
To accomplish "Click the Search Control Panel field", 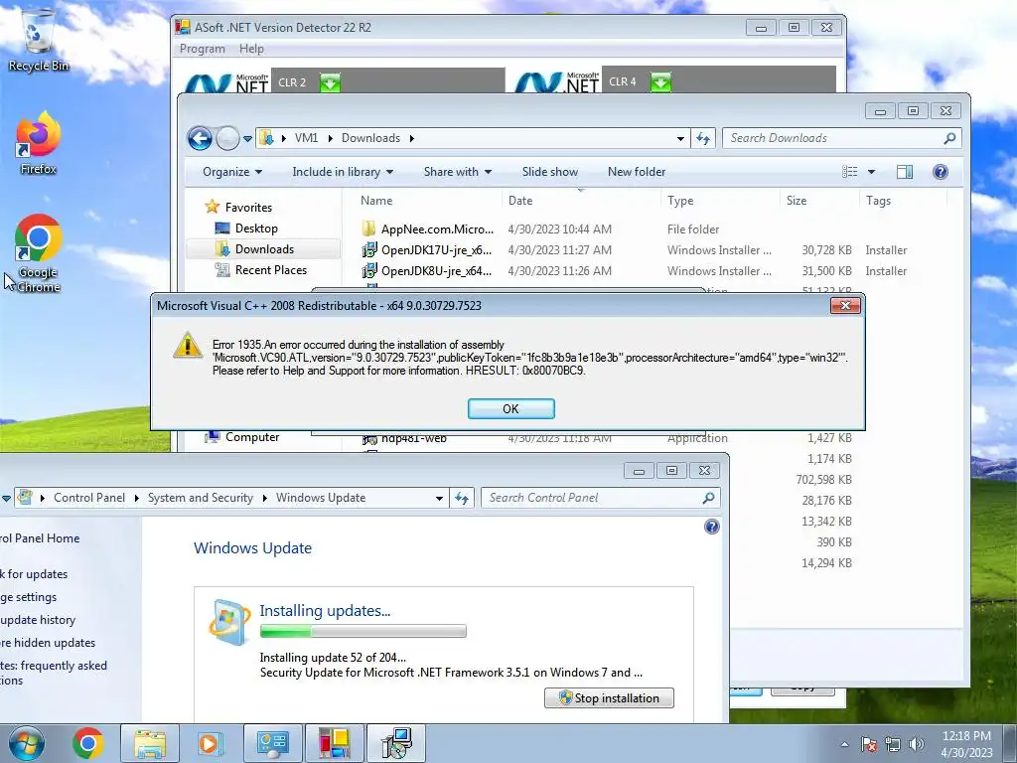I will [x=600, y=498].
